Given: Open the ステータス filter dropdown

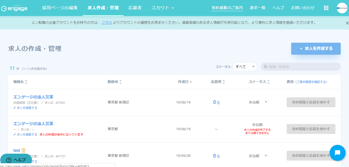Looking at the screenshot, I should (245, 67).
